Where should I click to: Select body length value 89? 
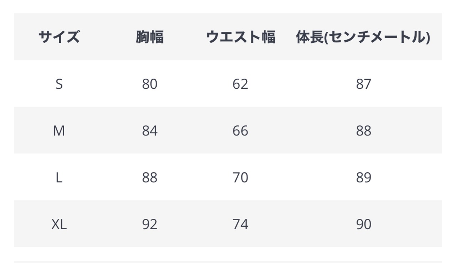(x=363, y=177)
